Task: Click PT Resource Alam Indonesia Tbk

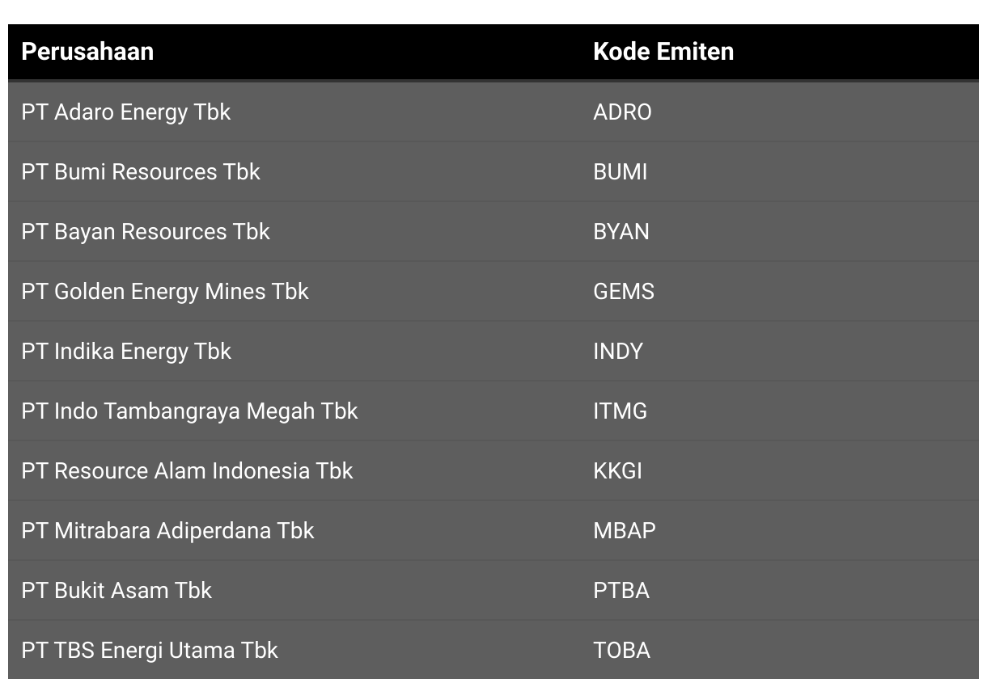Action: point(187,471)
